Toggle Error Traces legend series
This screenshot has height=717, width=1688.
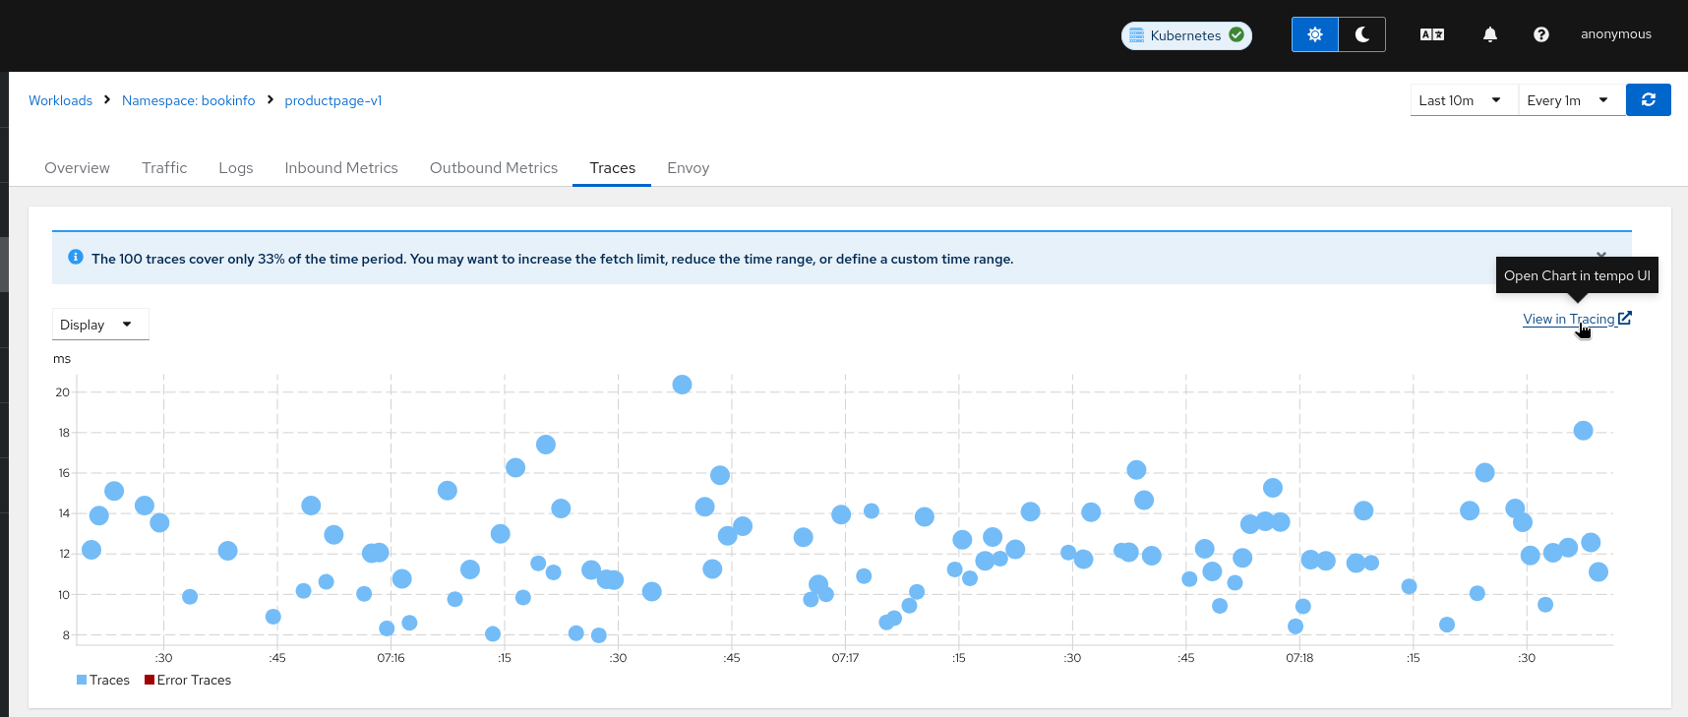pos(187,680)
